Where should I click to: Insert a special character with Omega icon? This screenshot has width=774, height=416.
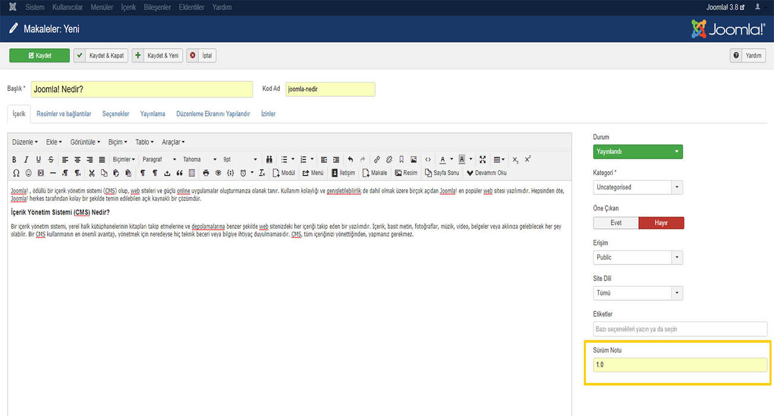(15, 173)
